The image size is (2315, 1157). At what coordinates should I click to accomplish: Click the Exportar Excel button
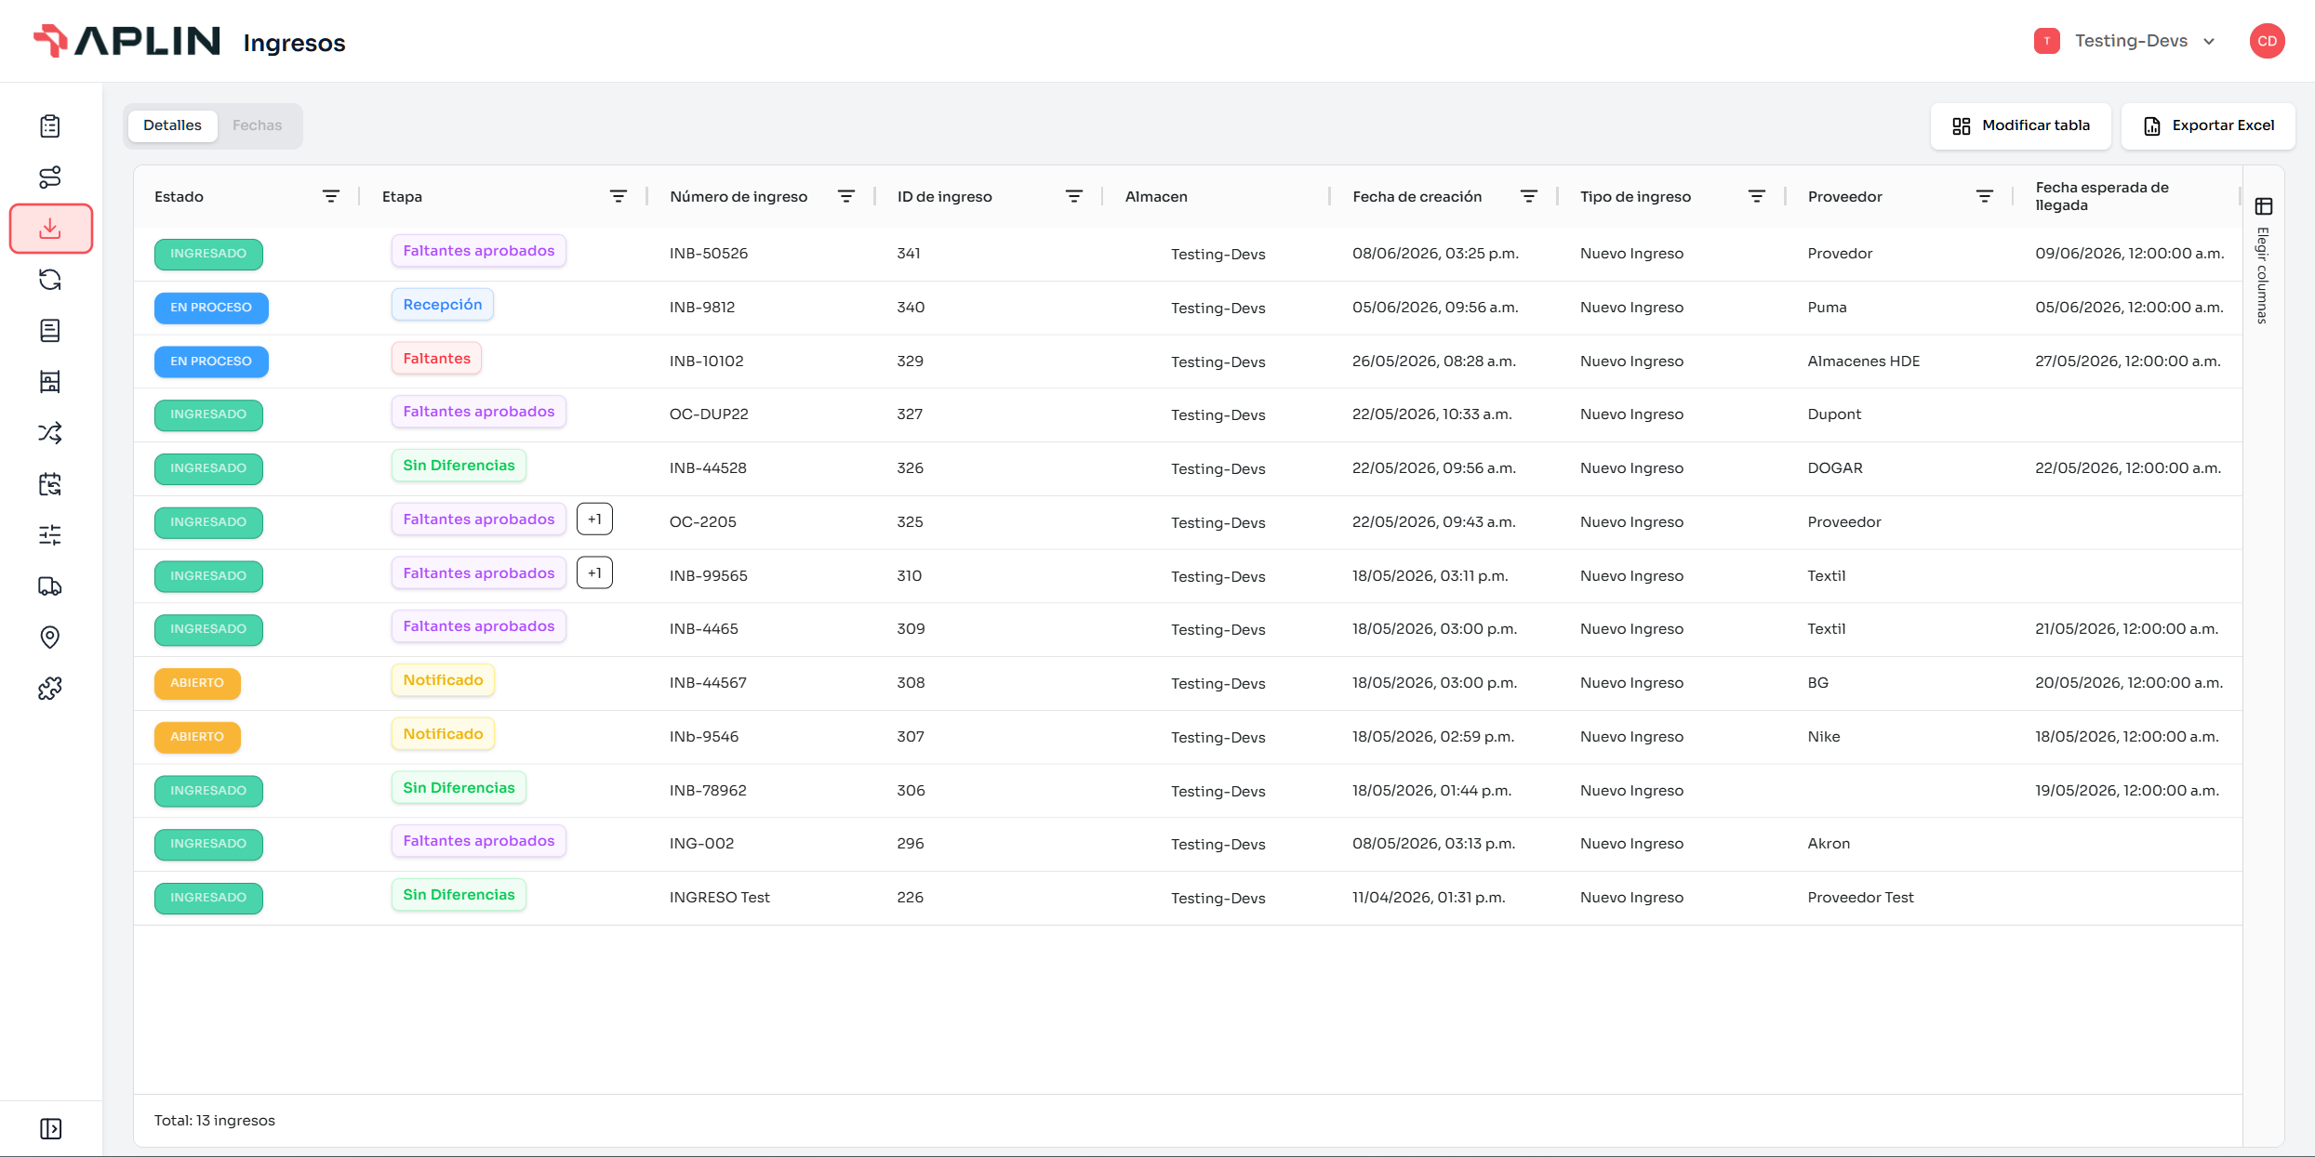2208,125
